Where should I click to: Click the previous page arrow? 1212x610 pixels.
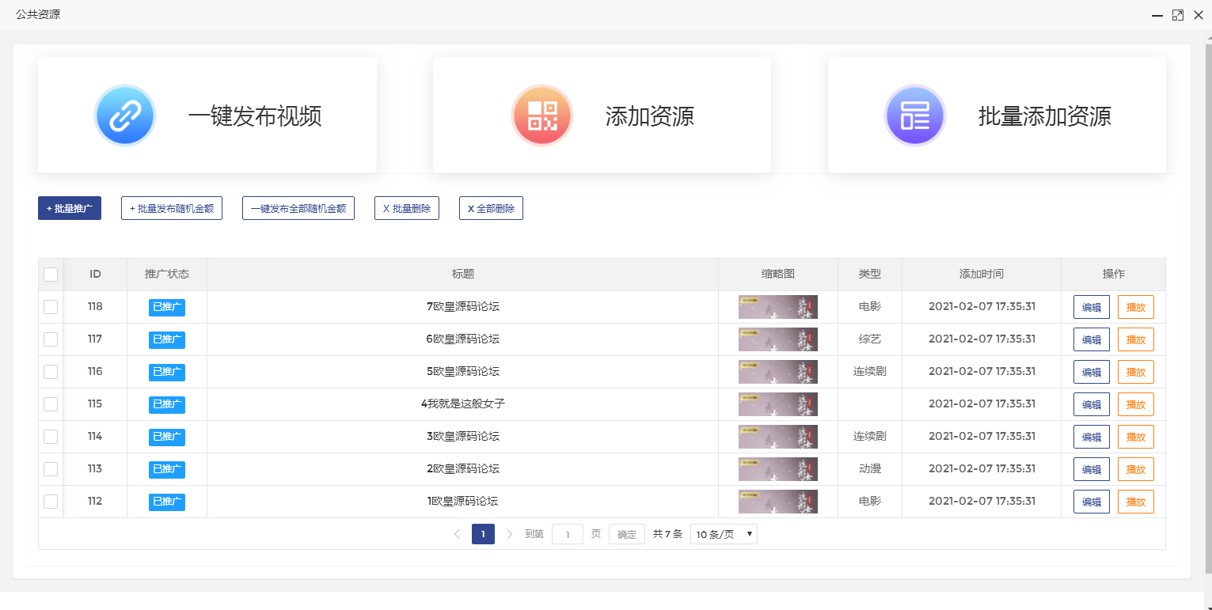pos(457,534)
